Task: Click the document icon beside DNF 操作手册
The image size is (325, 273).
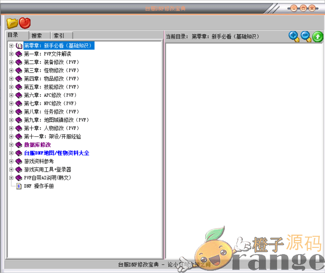Action: 19,186
